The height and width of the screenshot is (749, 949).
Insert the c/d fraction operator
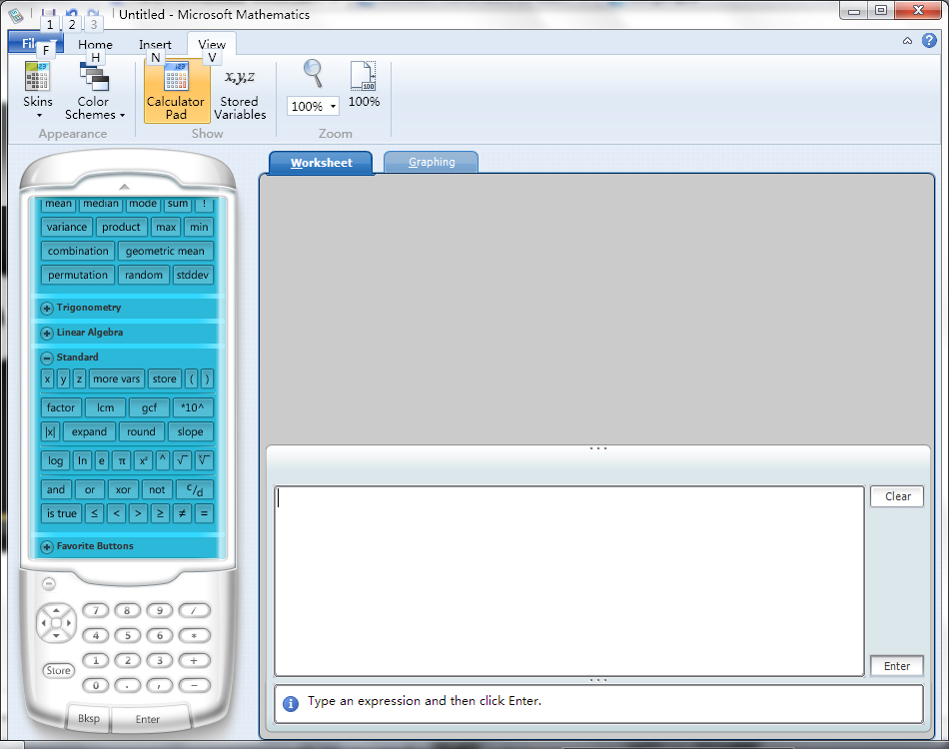coord(195,489)
